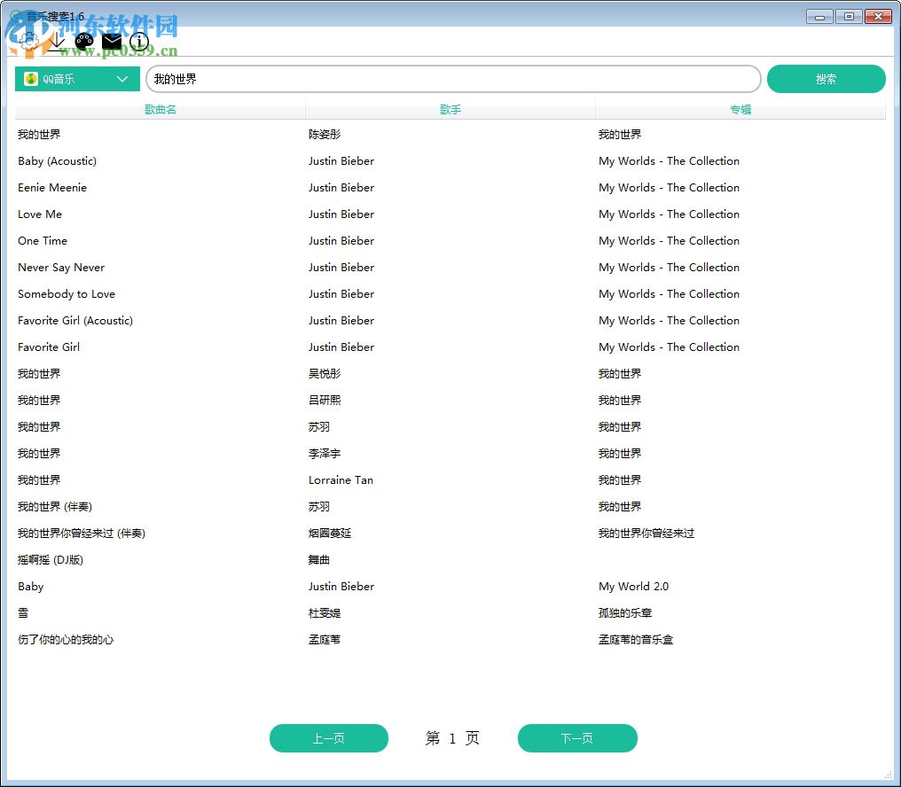Select the song Somebody to Love
Viewport: 901px width, 787px height.
pos(67,294)
